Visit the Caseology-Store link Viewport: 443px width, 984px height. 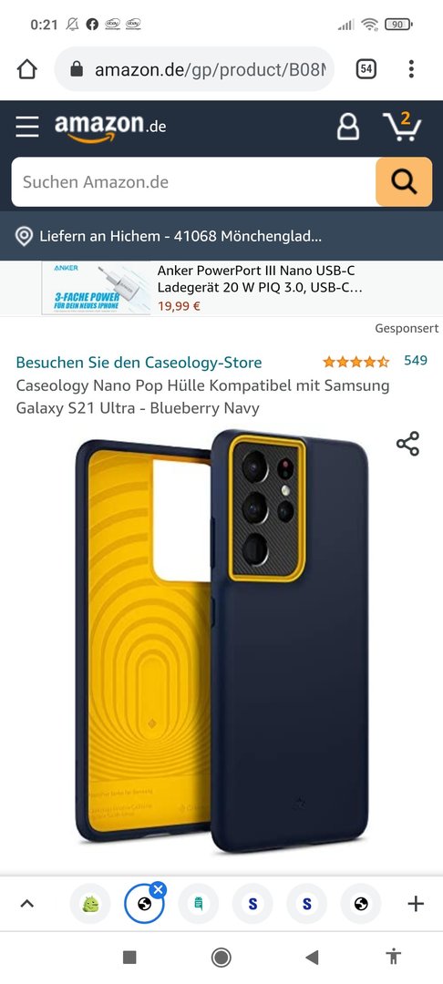(x=139, y=362)
